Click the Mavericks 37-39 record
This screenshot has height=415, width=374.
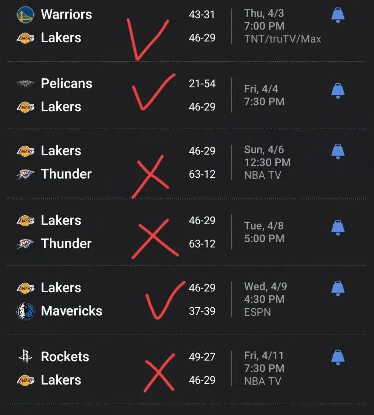pos(202,311)
